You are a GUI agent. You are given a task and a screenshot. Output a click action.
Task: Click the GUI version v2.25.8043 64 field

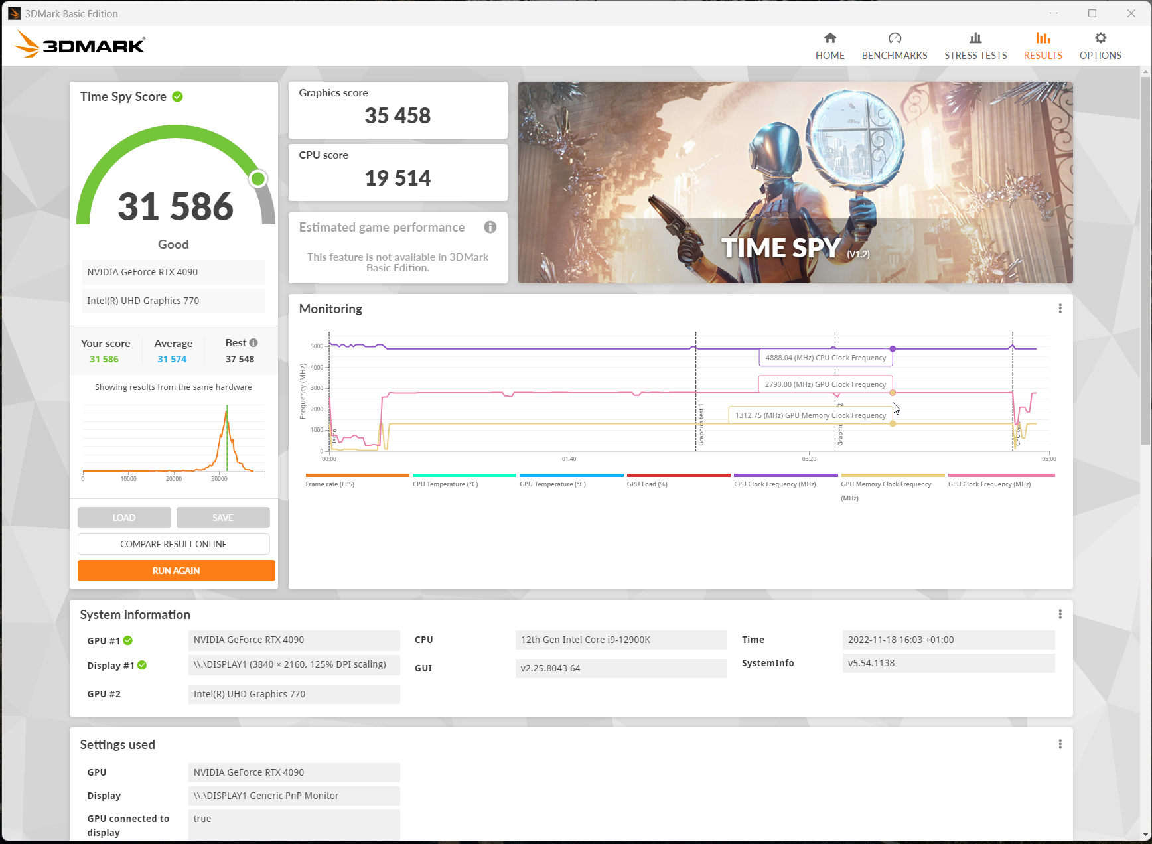coord(621,668)
